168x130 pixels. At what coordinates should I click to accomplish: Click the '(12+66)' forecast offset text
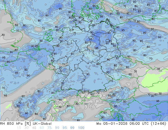(158, 124)
